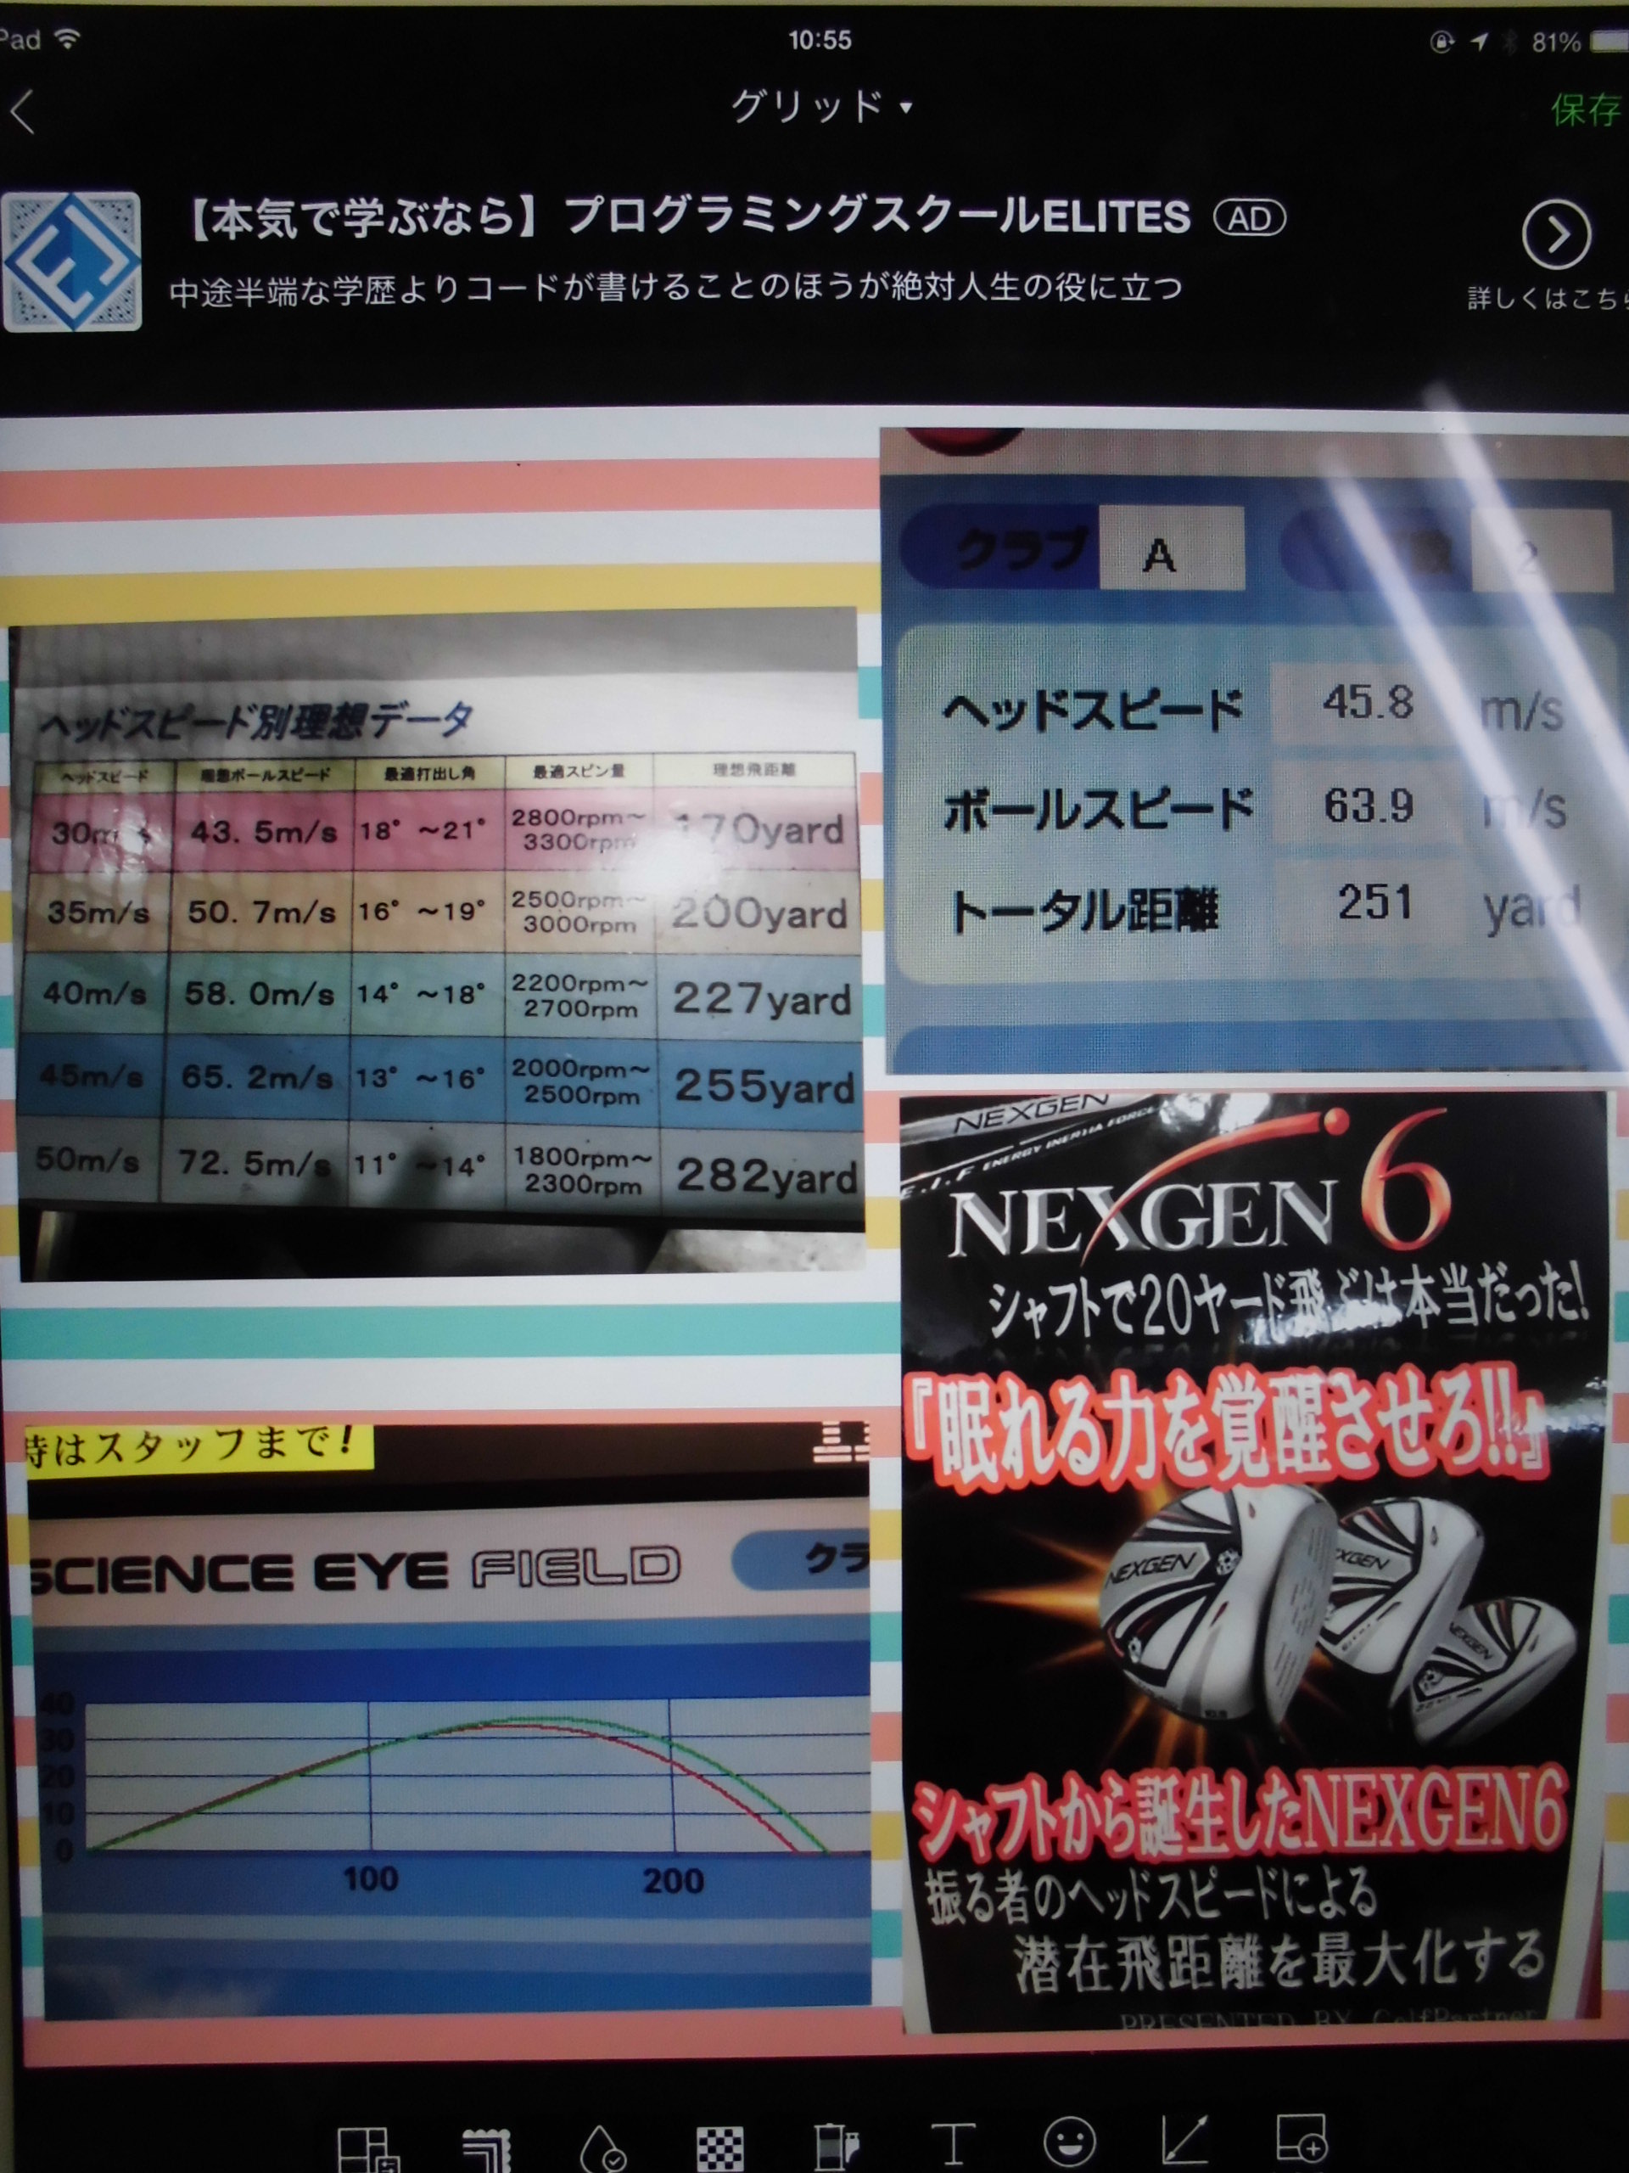Tap the 58. 0m/s ball speed cell

pos(260,994)
